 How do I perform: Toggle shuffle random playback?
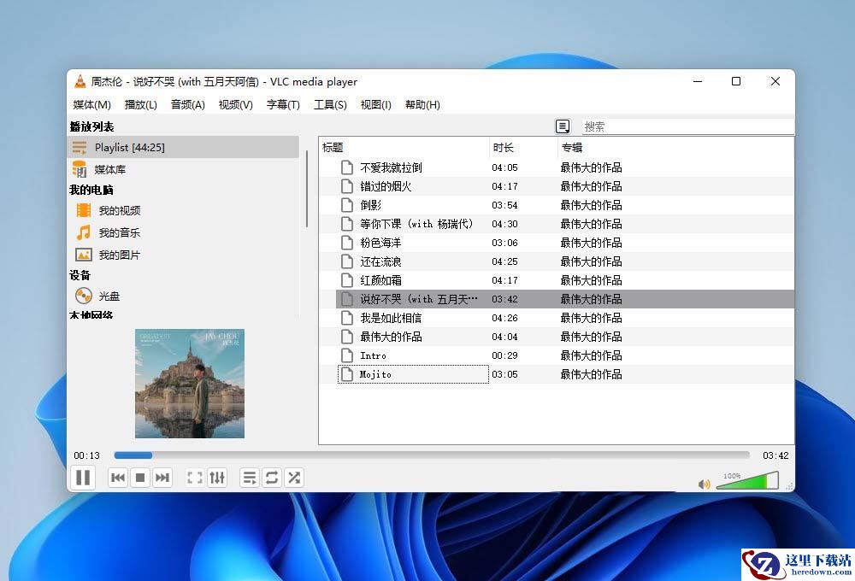[x=294, y=478]
